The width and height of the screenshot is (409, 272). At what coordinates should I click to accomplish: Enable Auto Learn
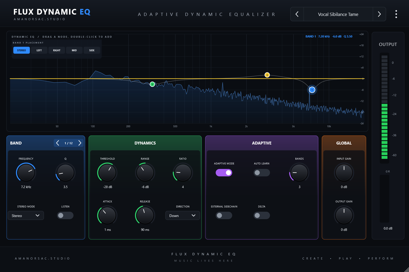pyautogui.click(x=262, y=173)
